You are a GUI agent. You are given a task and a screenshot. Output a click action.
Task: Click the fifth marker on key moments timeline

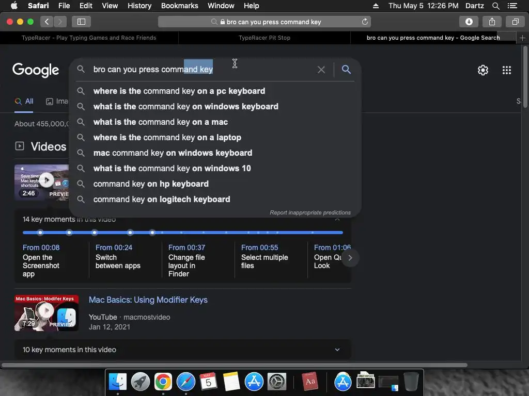pos(152,233)
